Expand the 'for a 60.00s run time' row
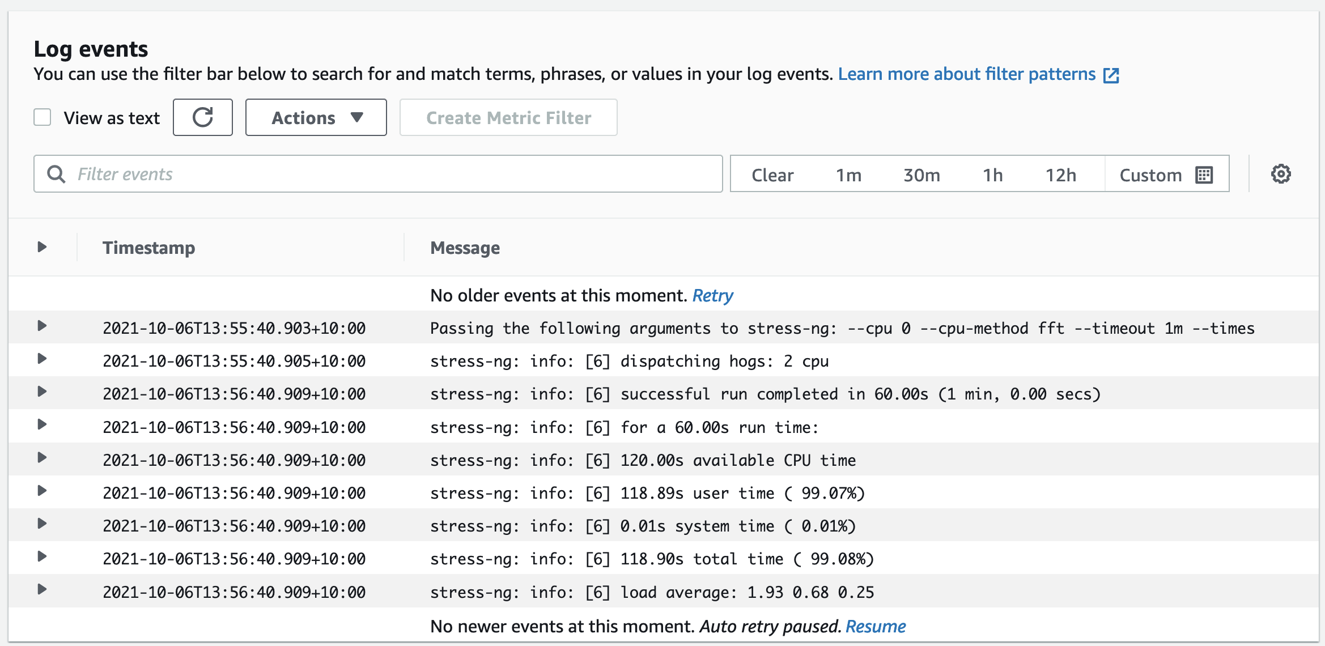 [x=41, y=424]
